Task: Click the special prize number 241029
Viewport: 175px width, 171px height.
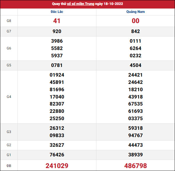Action: 57,166
